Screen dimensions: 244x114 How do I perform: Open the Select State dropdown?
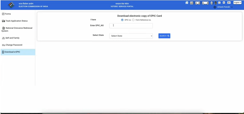click(131, 36)
